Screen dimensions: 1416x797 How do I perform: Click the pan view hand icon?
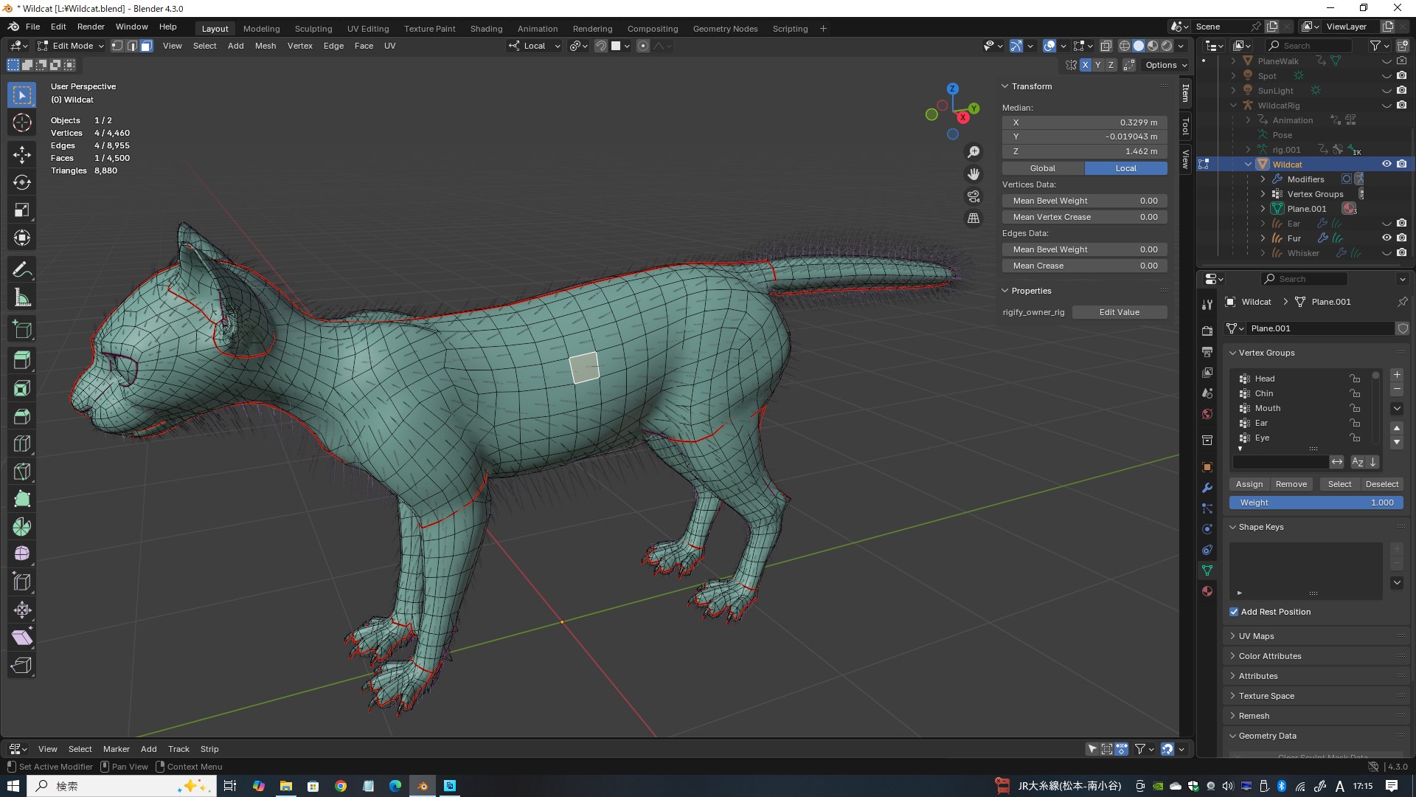(974, 174)
